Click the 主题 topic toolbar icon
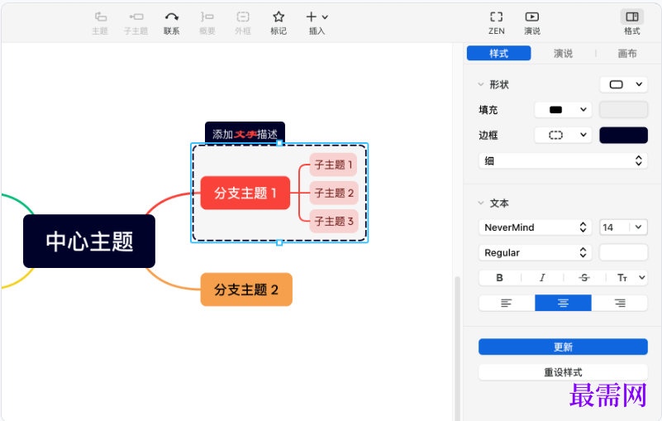Viewport: 662px width, 421px height. pos(100,17)
